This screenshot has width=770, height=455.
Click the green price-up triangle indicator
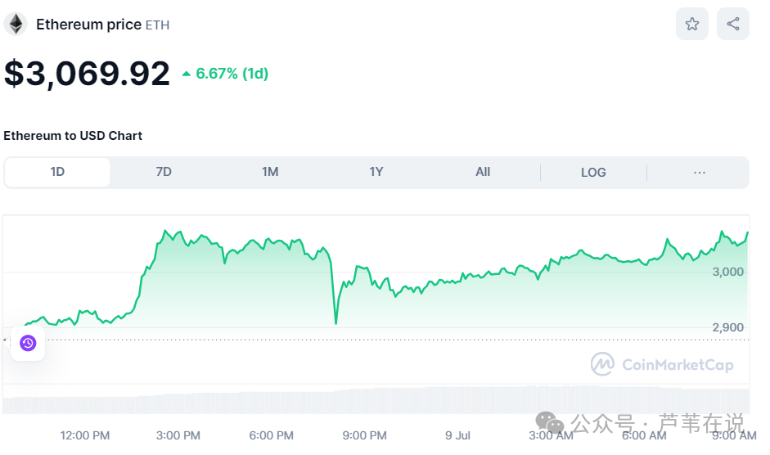coord(187,74)
